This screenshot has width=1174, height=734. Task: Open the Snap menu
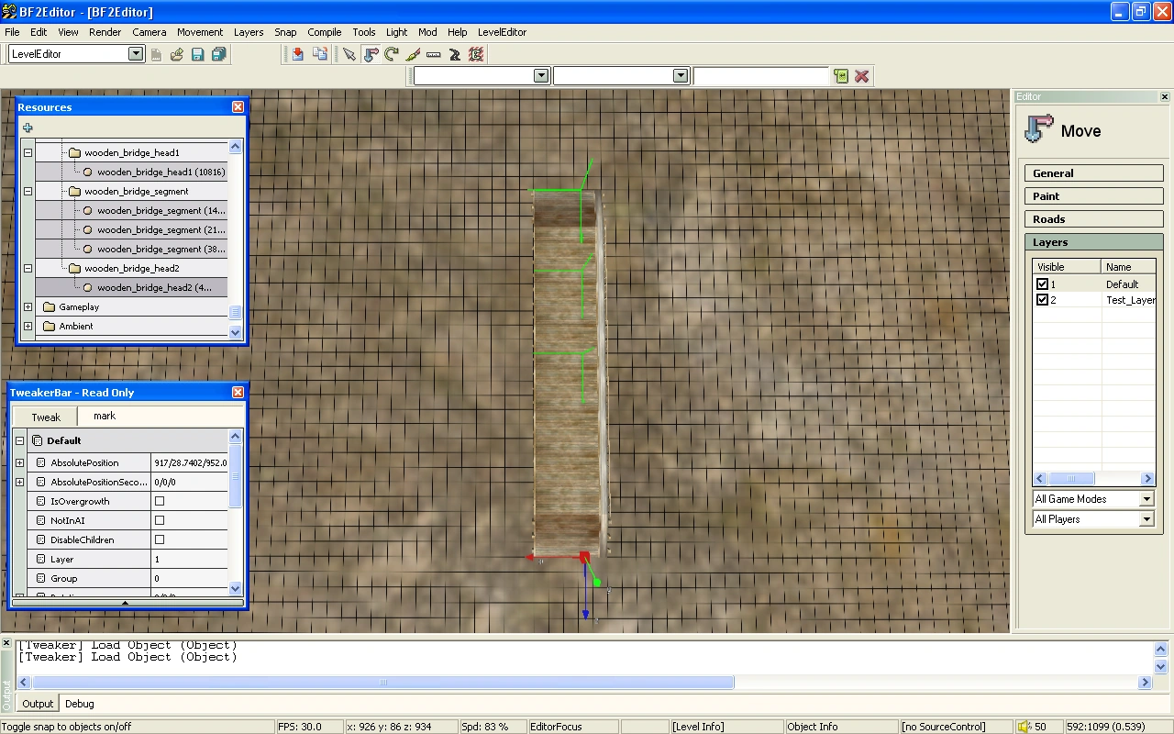click(285, 32)
